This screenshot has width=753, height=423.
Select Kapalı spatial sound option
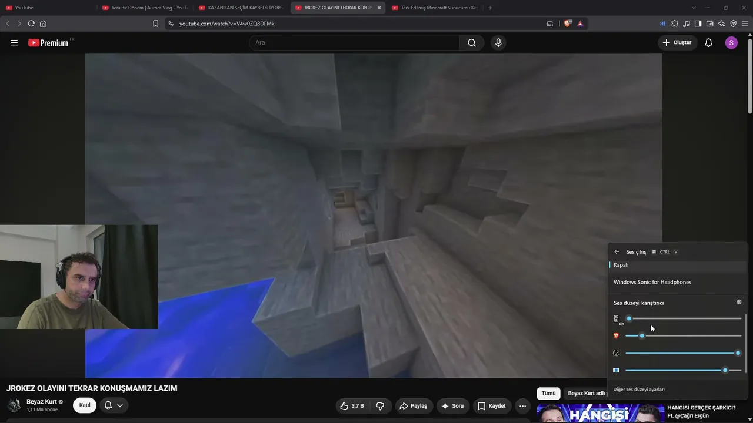tap(678, 265)
